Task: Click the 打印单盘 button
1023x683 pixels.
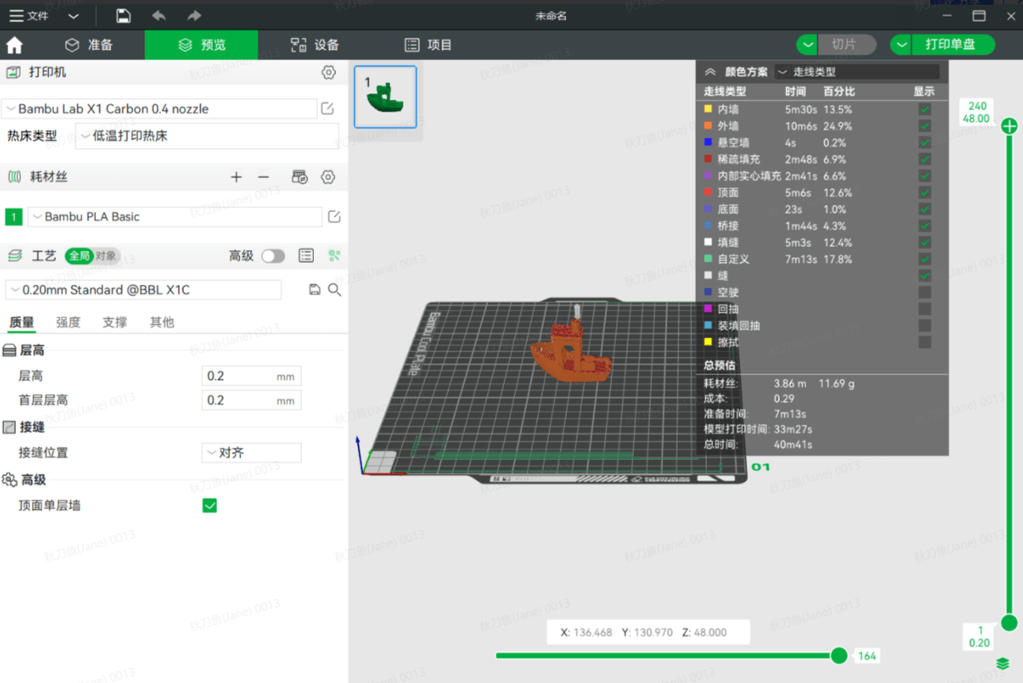Action: pos(952,44)
